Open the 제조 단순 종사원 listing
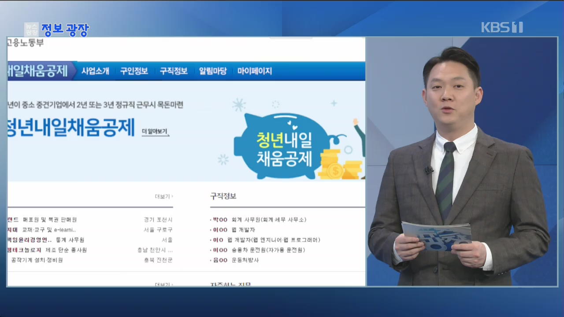 (66, 250)
